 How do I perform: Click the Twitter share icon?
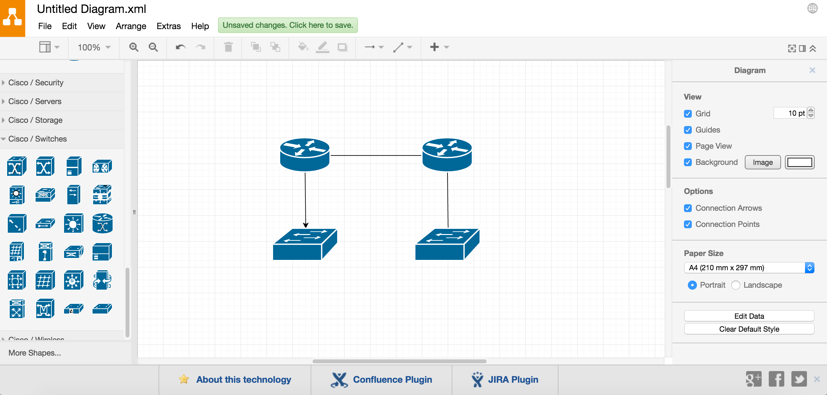799,379
